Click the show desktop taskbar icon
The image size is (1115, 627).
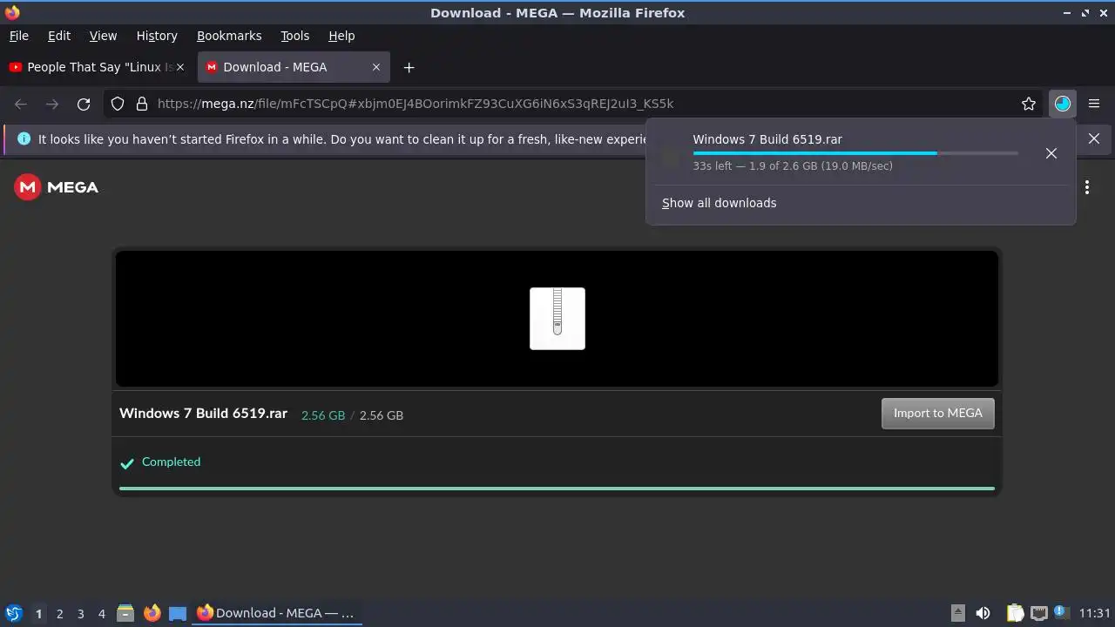[x=178, y=613]
